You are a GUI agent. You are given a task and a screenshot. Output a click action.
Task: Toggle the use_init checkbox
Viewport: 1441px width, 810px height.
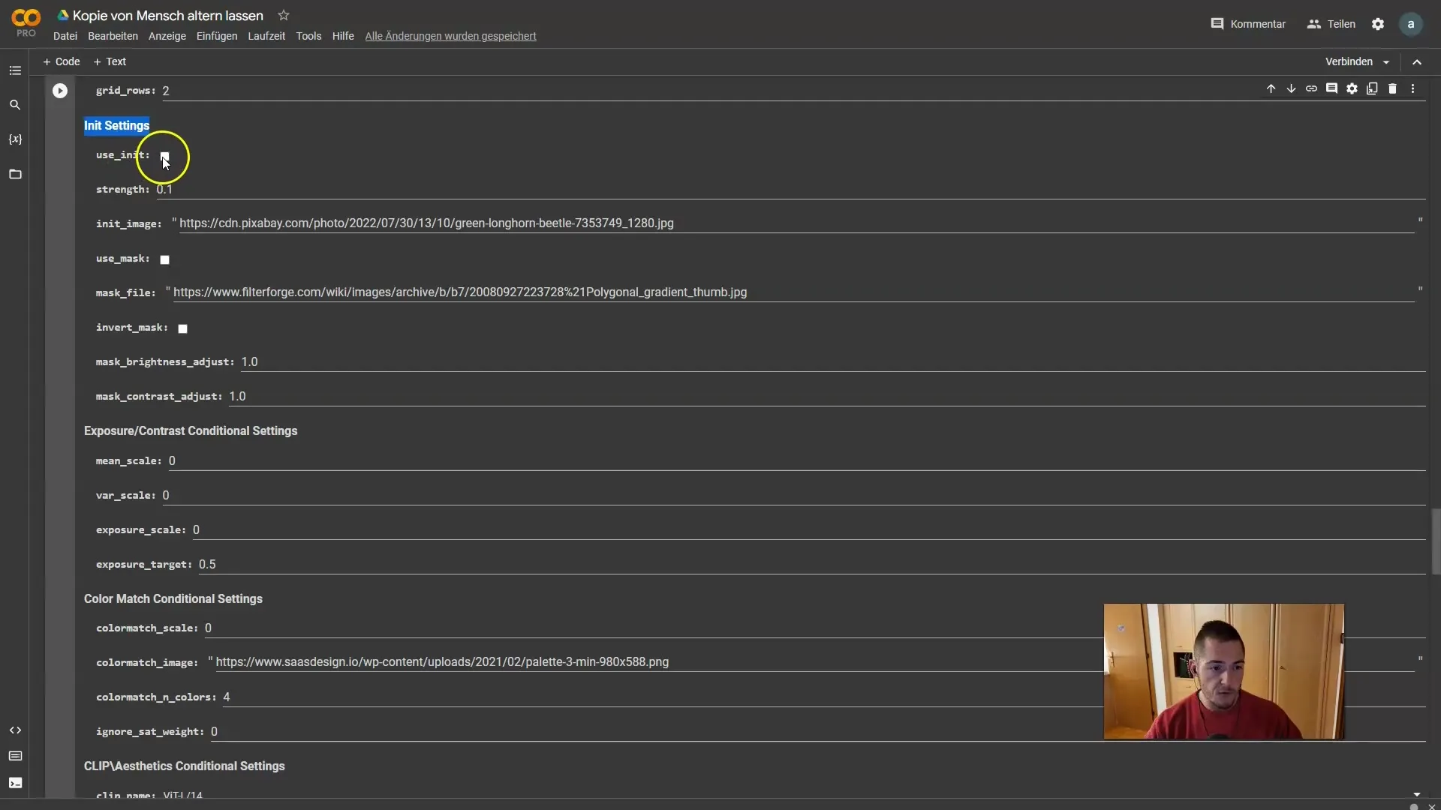[x=165, y=156]
